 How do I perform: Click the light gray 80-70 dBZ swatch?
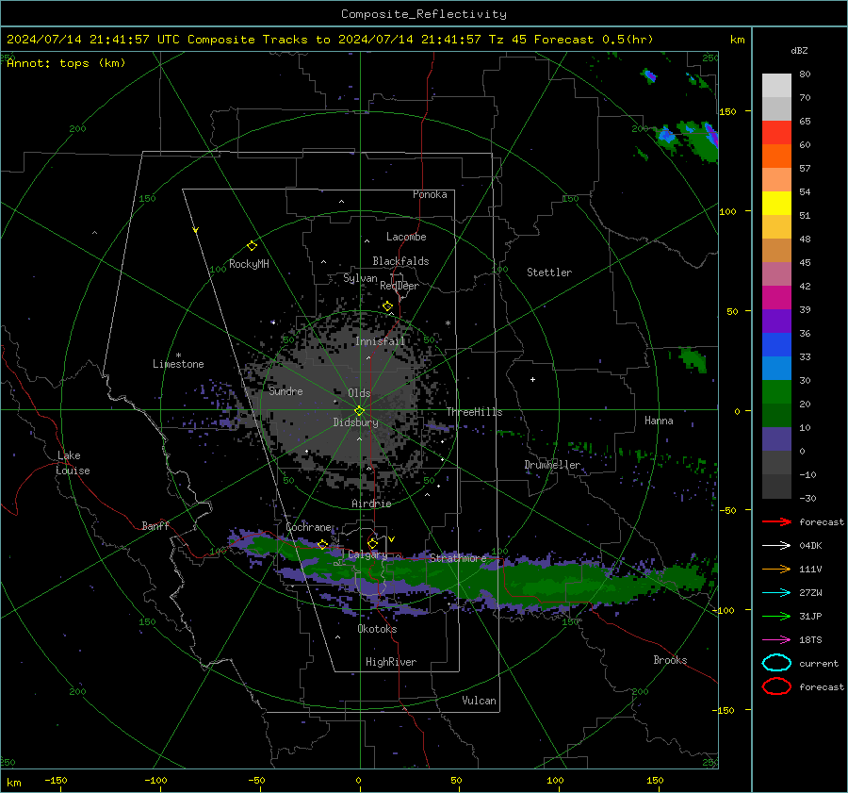[x=776, y=86]
